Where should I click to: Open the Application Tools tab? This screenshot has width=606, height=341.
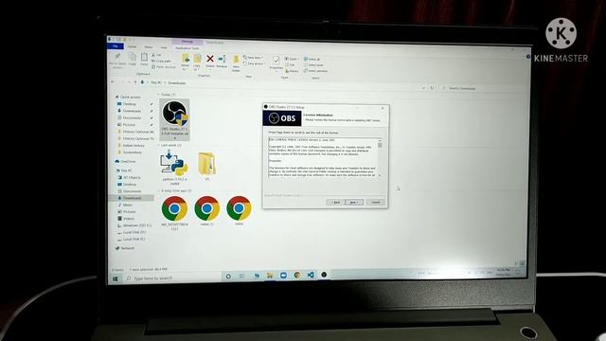click(187, 48)
